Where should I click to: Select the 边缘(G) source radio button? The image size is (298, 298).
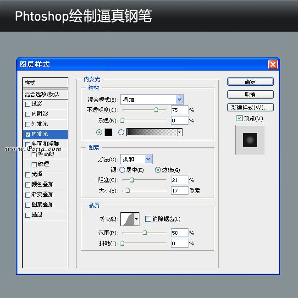click(x=158, y=170)
